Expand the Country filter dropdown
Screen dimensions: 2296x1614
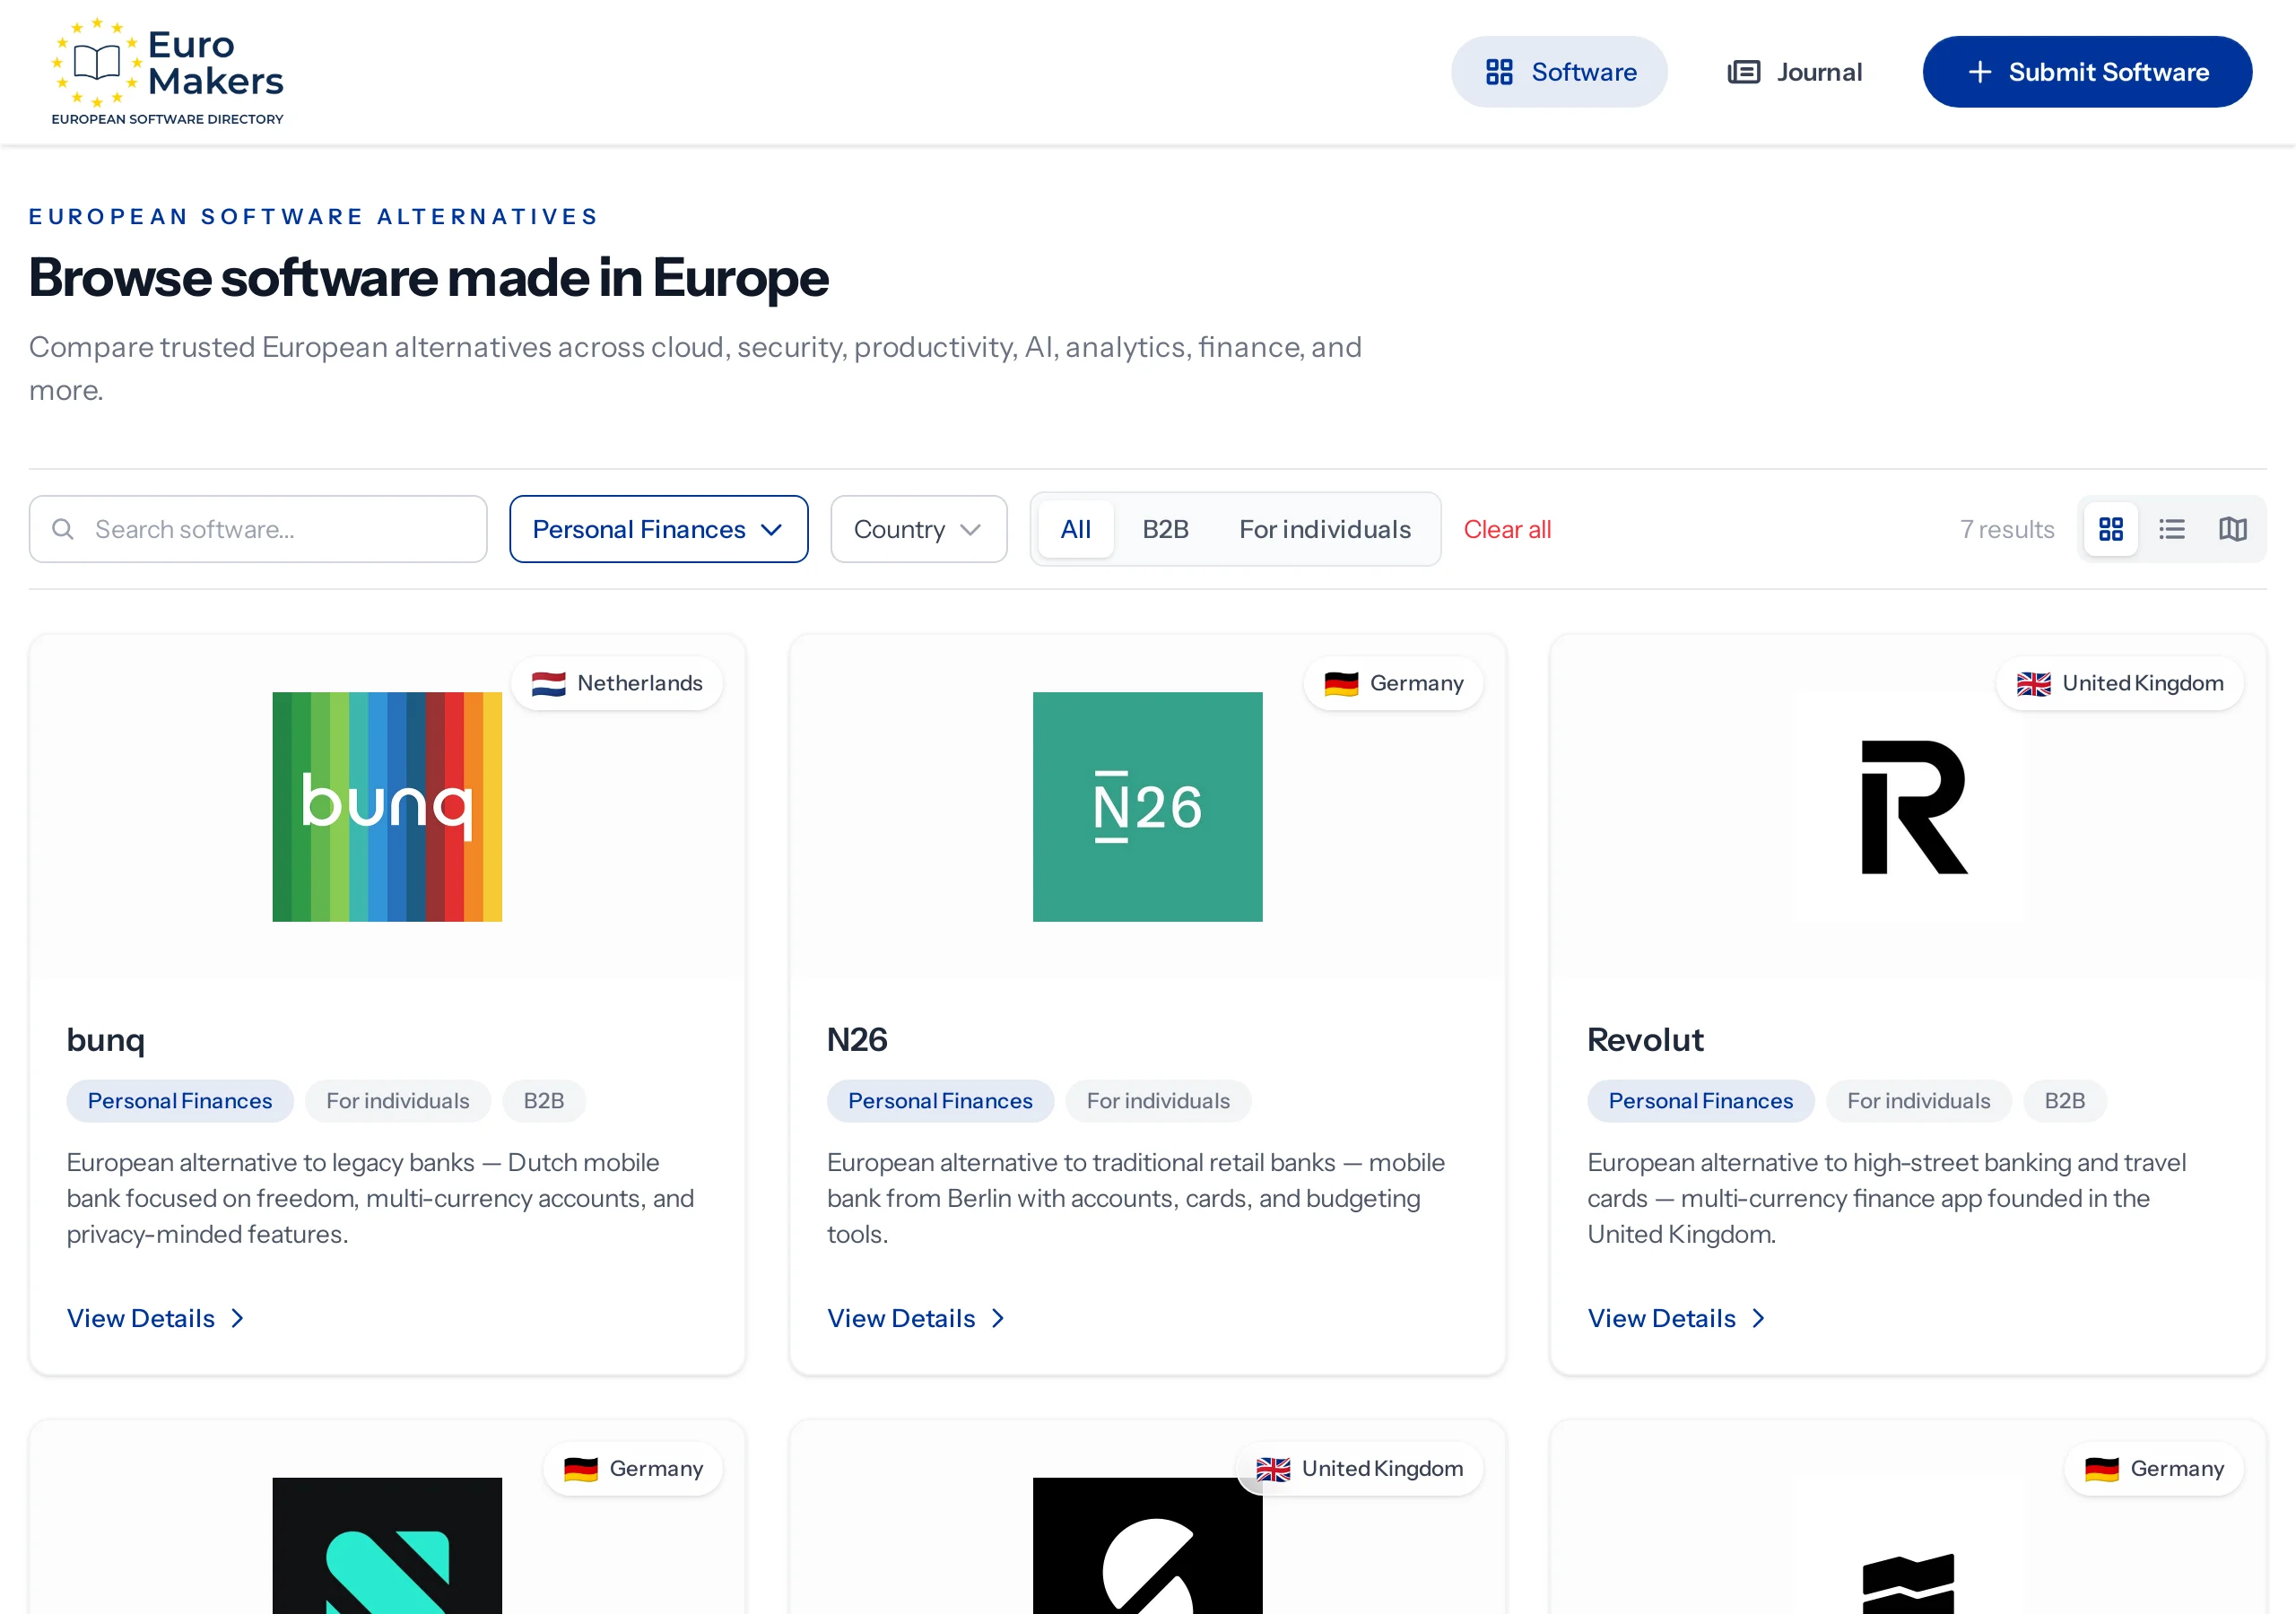tap(919, 529)
